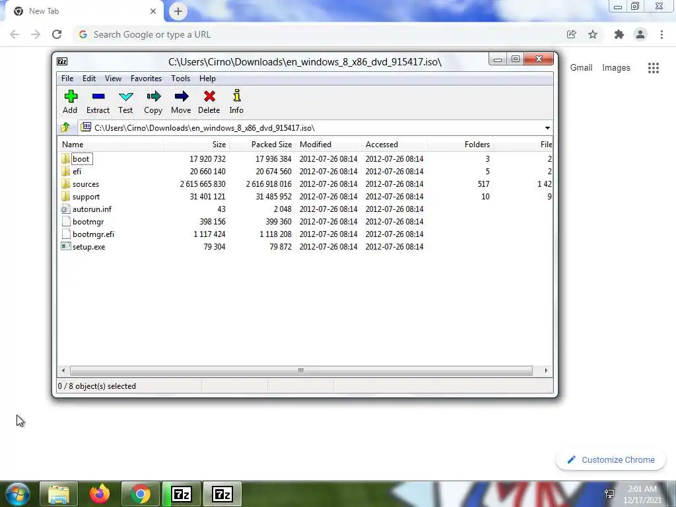Bookmark this tab with the star icon
This screenshot has height=507, width=676.
(593, 34)
